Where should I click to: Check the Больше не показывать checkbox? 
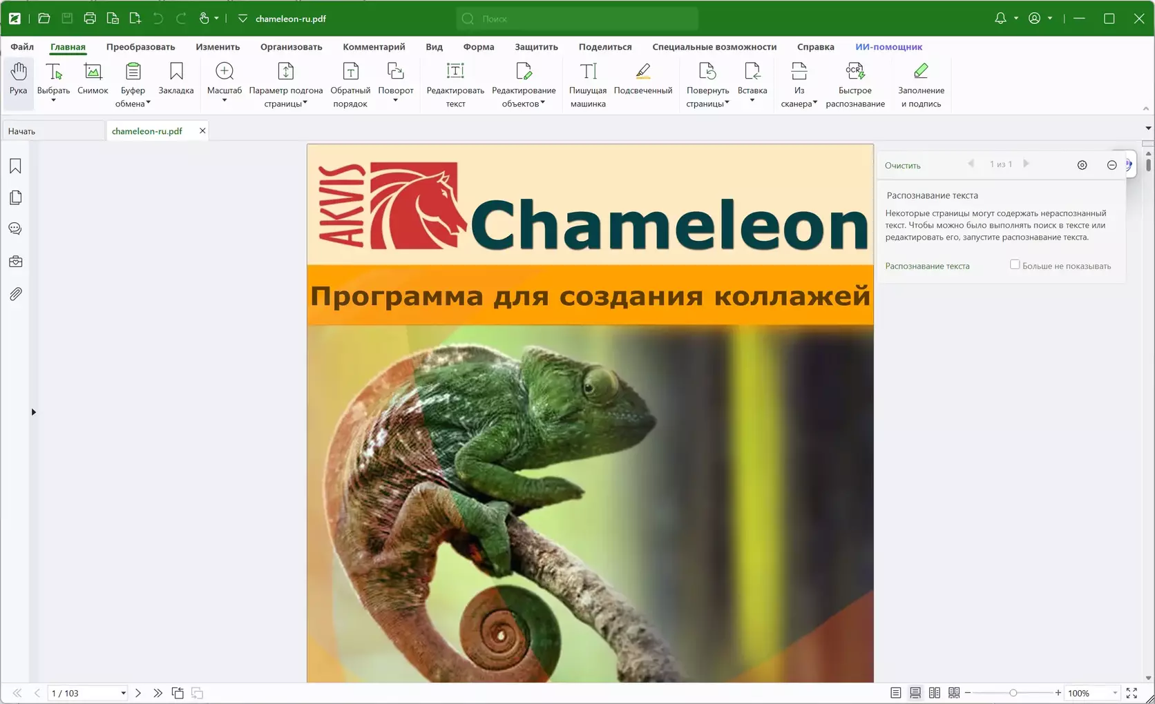click(x=1015, y=264)
